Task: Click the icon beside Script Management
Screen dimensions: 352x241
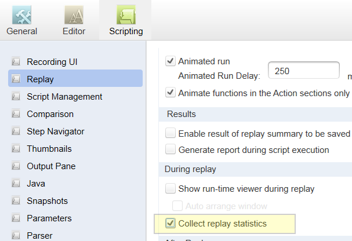Action: pos(16,96)
